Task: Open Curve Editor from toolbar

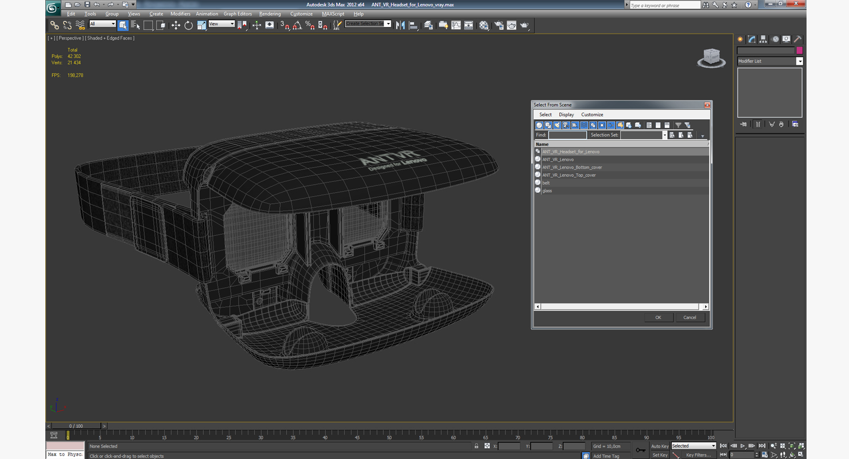Action: (456, 25)
